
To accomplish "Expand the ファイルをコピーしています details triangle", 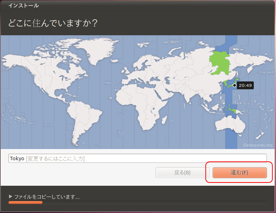I will 11,197.
